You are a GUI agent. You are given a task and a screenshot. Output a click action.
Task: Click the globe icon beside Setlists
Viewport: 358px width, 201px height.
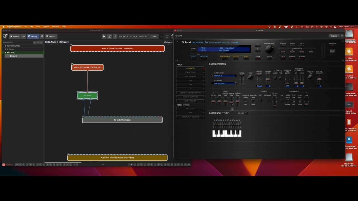(x=42, y=36)
